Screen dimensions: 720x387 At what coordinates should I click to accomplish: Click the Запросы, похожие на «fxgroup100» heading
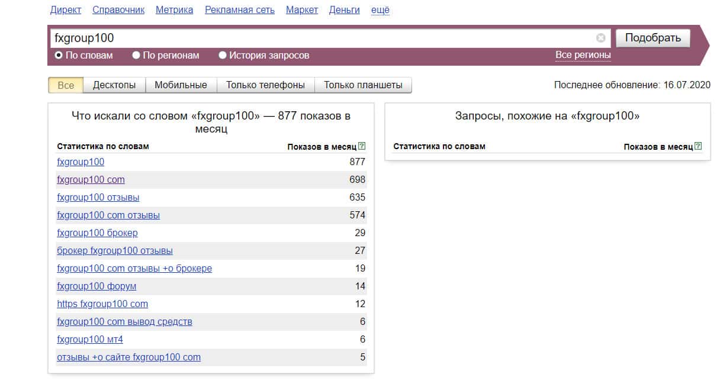[x=547, y=117]
